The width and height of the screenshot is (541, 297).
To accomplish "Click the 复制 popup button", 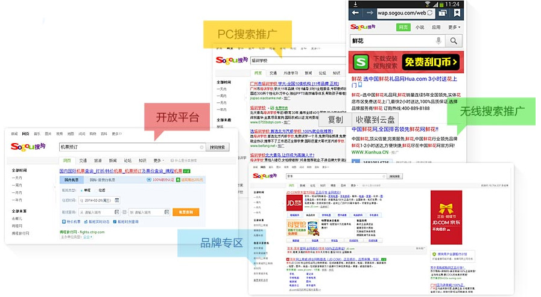I will coord(335,120).
